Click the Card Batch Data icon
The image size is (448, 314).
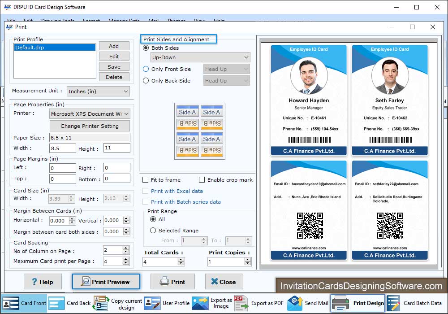pyautogui.click(x=393, y=303)
